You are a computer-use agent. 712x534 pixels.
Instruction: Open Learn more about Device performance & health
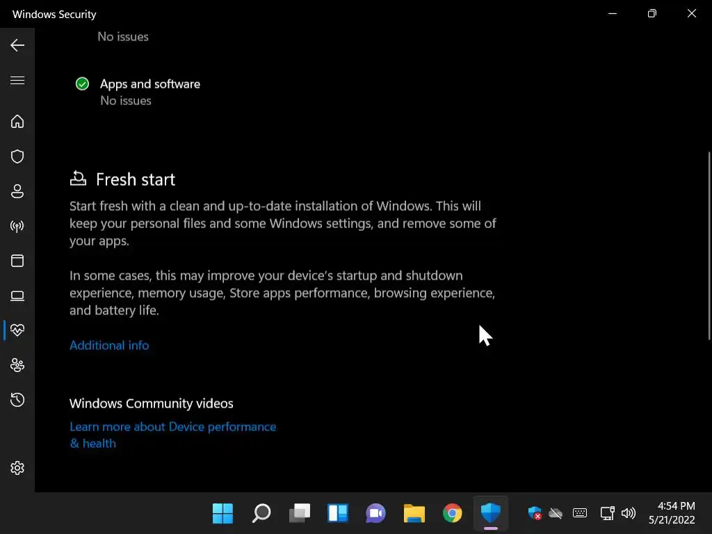(172, 435)
